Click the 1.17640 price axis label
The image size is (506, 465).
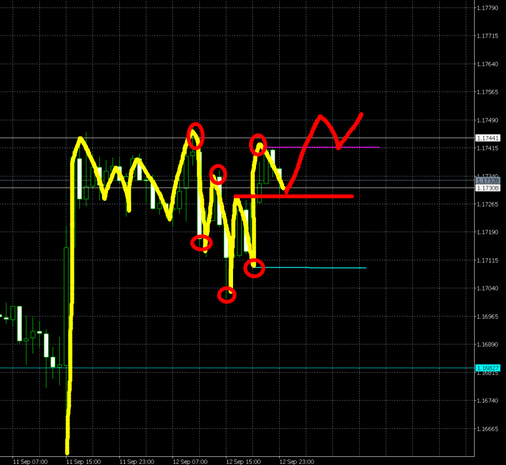pos(487,64)
